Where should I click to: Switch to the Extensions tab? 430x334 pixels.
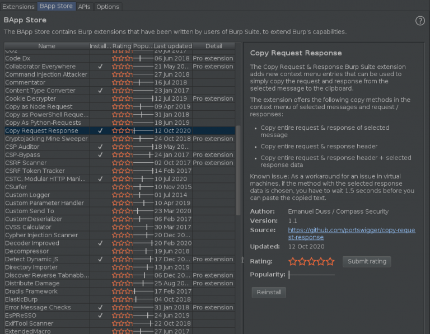click(18, 7)
